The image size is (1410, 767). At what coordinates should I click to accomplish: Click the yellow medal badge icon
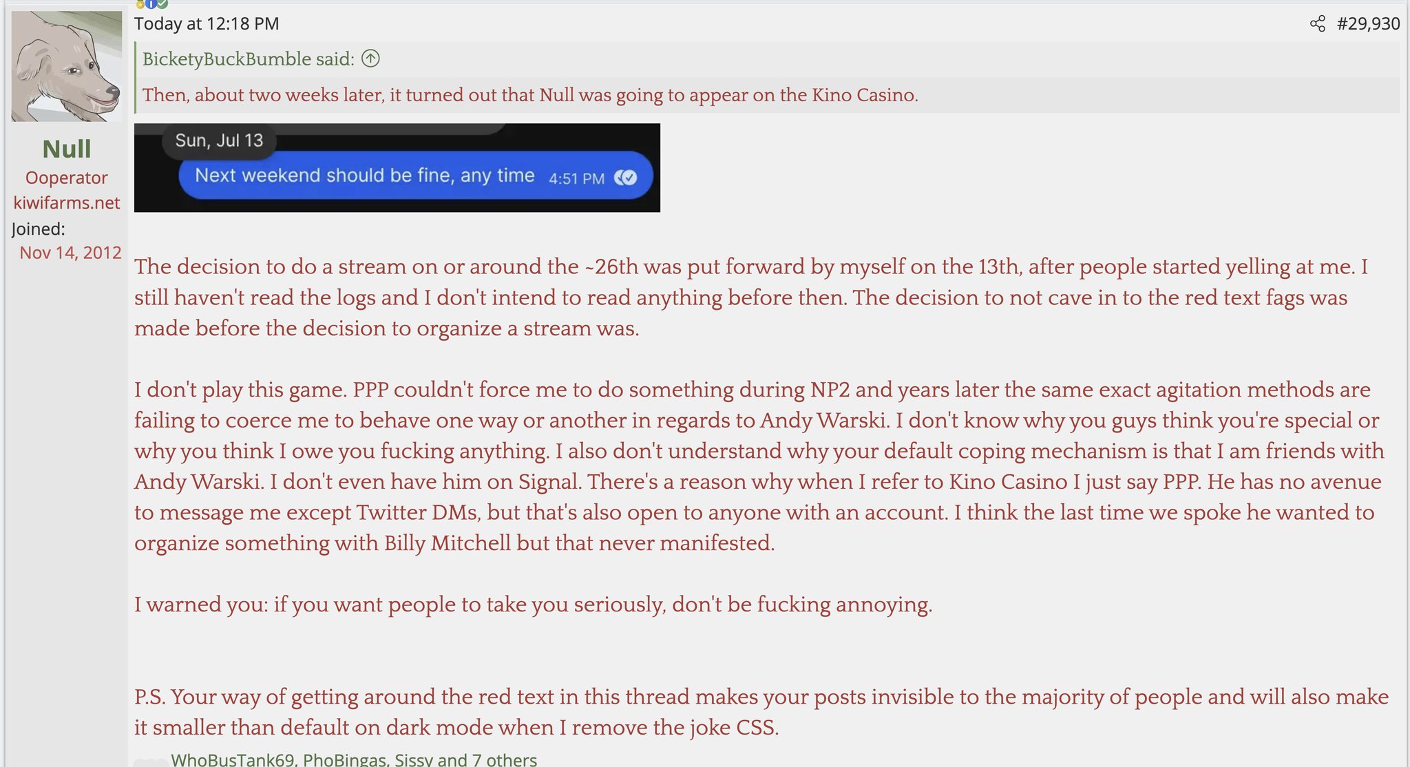140,4
